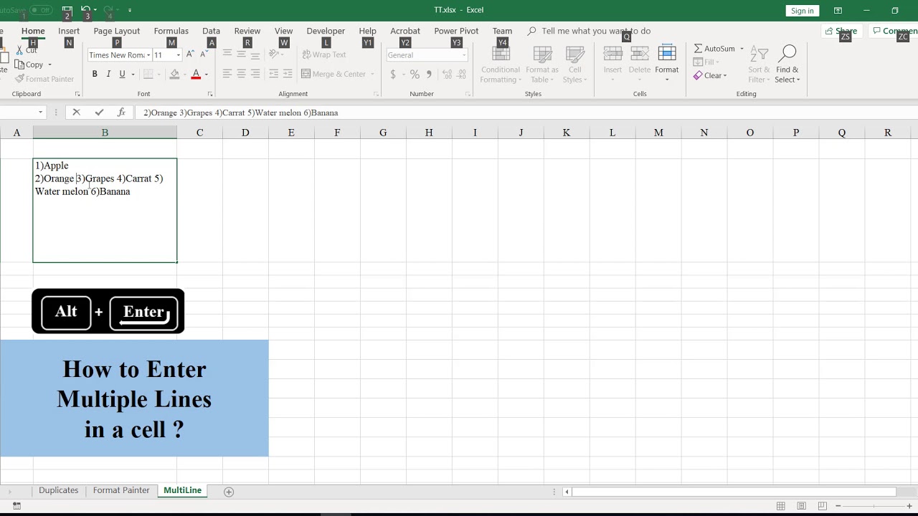Expand the Merge & Center dropdown
918x516 pixels.
coord(372,75)
